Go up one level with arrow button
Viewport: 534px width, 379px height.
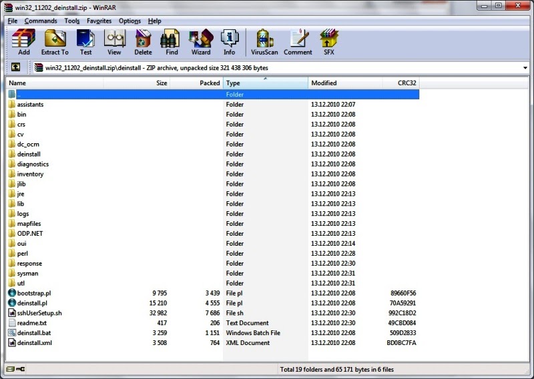coord(15,67)
